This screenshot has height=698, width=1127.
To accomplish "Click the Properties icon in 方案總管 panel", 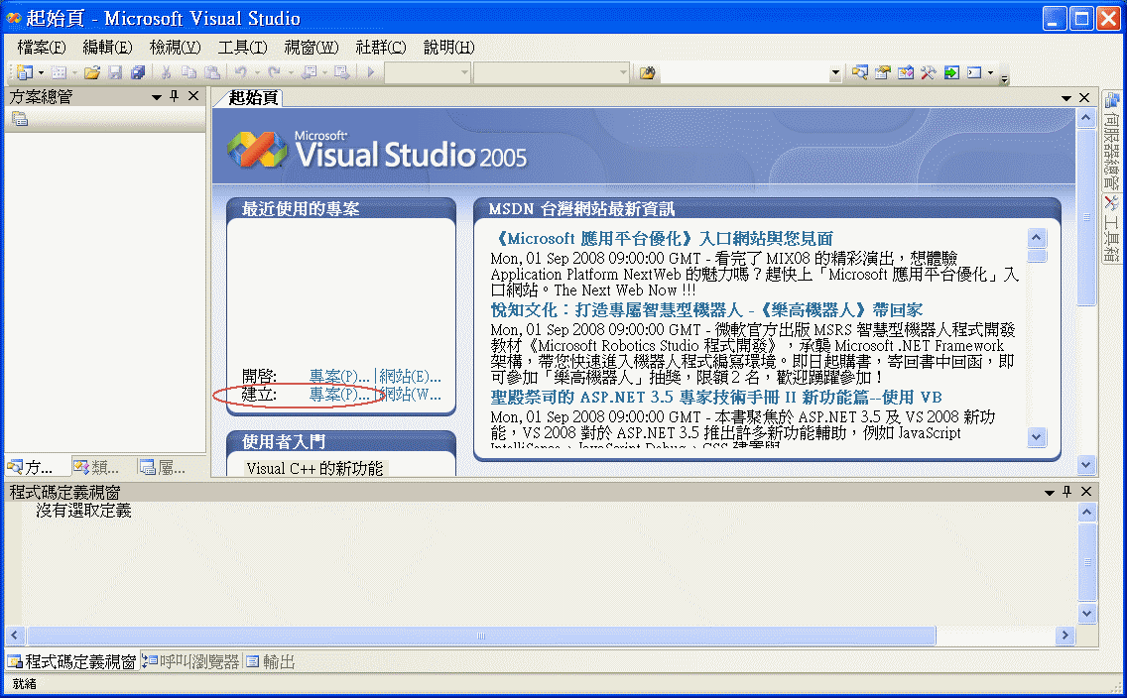I will point(20,119).
